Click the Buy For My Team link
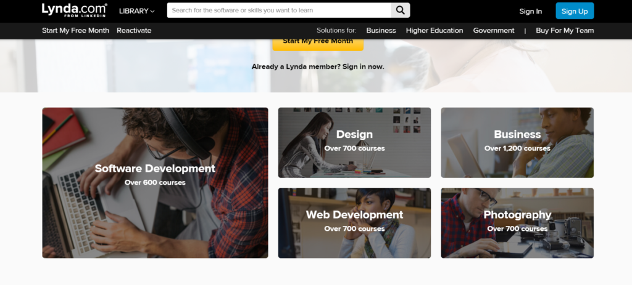Screen dimensions: 632x285 coord(565,31)
